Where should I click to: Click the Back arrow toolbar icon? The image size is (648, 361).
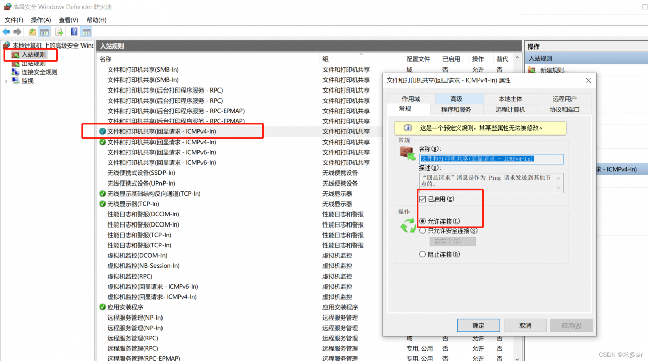[6, 32]
